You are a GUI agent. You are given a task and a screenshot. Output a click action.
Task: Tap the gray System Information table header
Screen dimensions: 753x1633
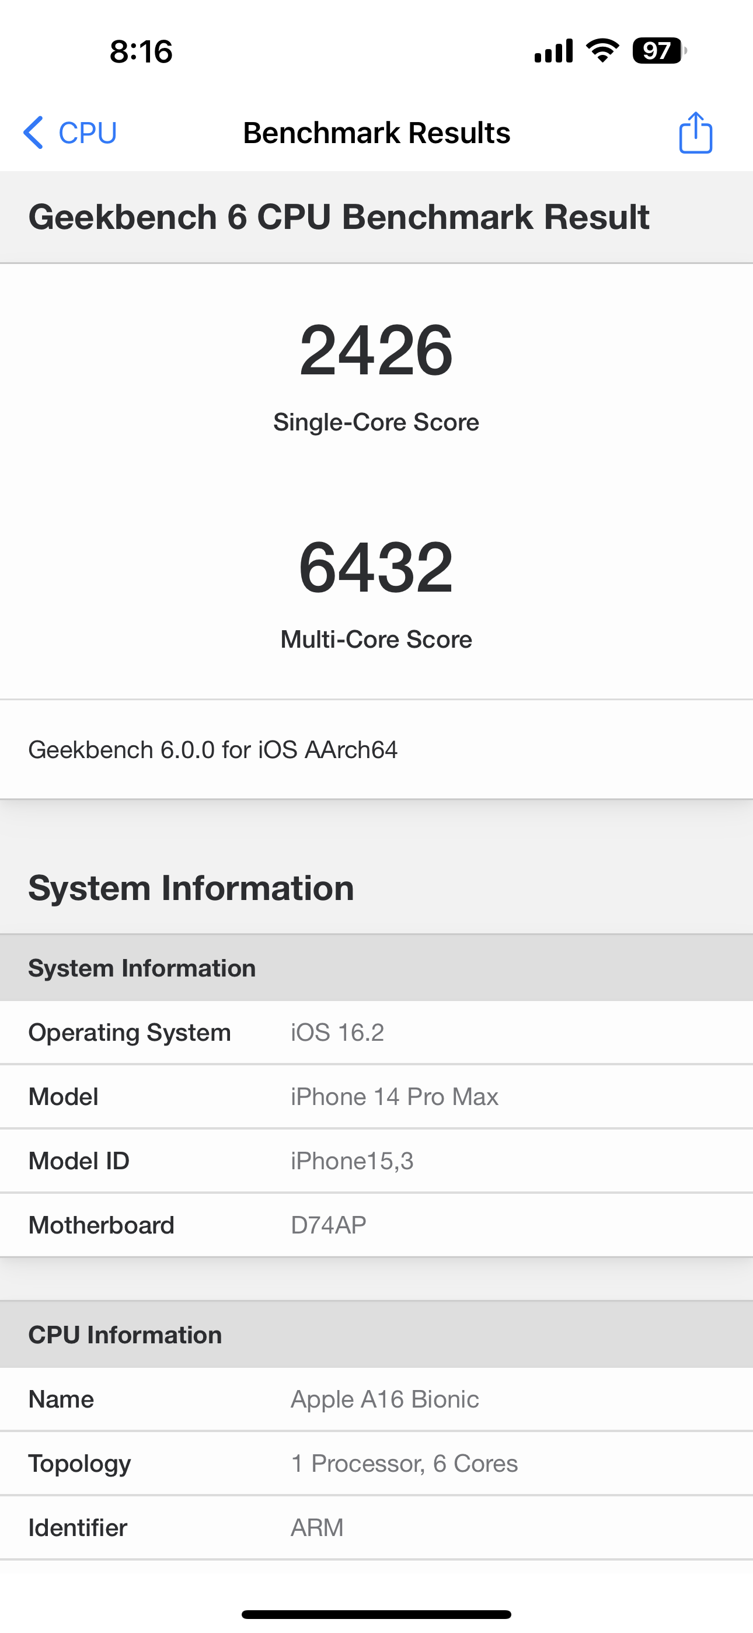pyautogui.click(x=376, y=968)
